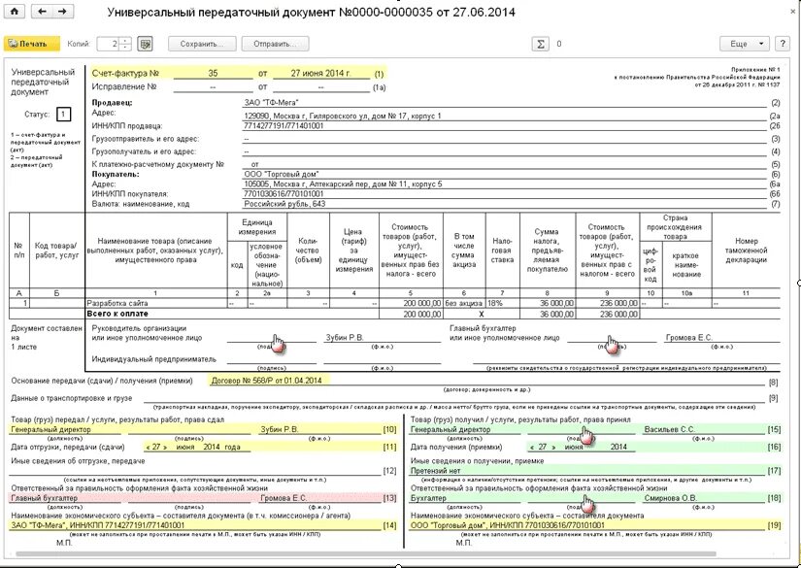Select the date 27 июня 2014 г.
801x568 pixels.
(x=320, y=74)
